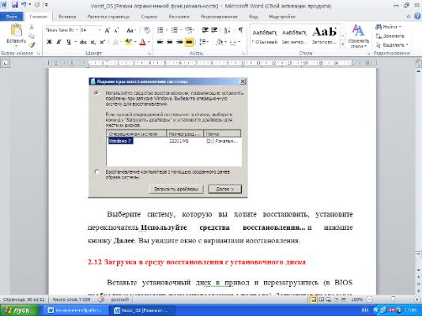Viewport: 422px width, 316px height.
Task: Click the sort A-Z icon
Action: [228, 30]
